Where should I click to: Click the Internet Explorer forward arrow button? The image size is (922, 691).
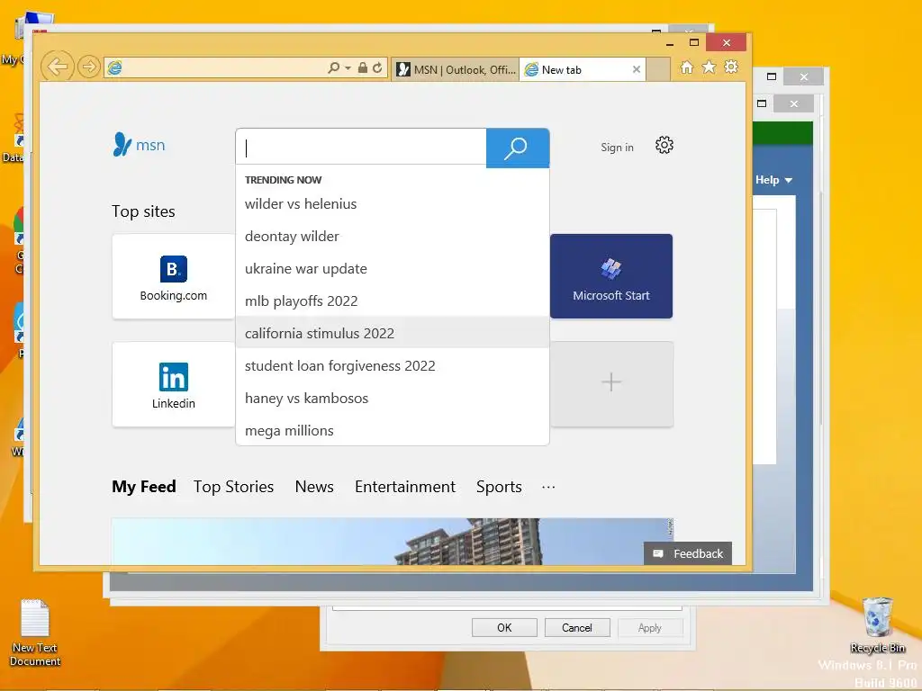[x=89, y=67]
